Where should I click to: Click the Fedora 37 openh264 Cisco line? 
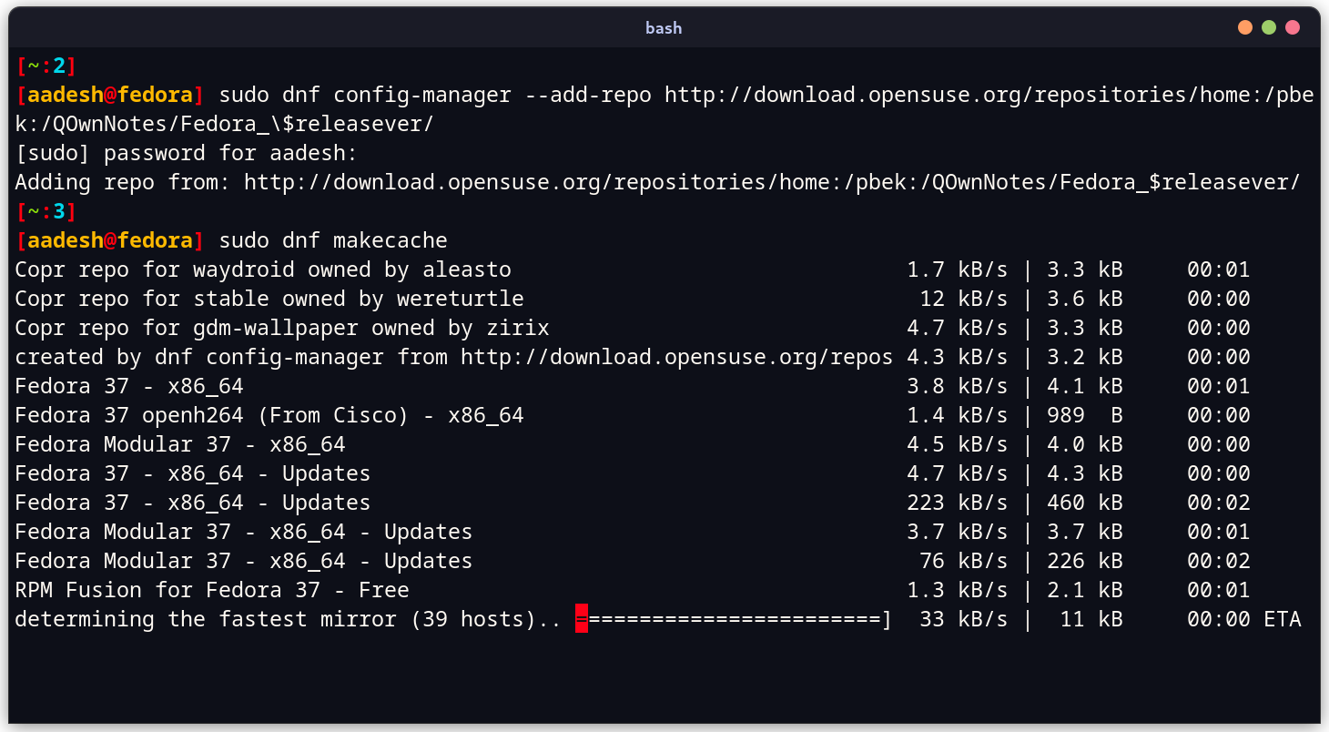[269, 415]
